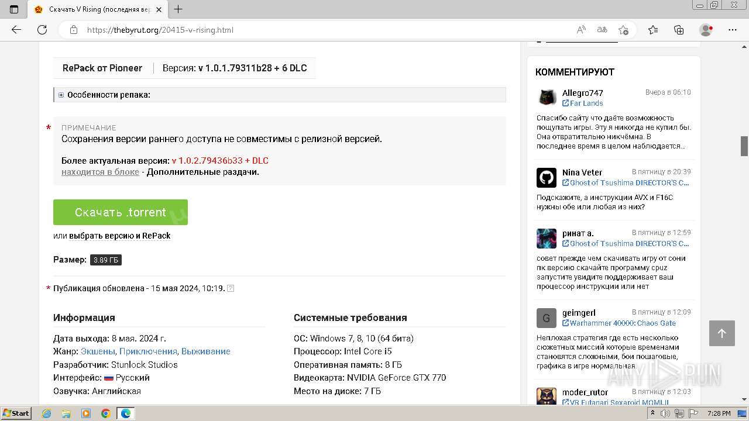Image resolution: width=749 pixels, height=421 pixels.
Task: Click the volume speaker tray icon
Action: coord(665,413)
